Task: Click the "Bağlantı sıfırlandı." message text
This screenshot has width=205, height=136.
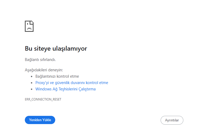Action: pos(40,60)
